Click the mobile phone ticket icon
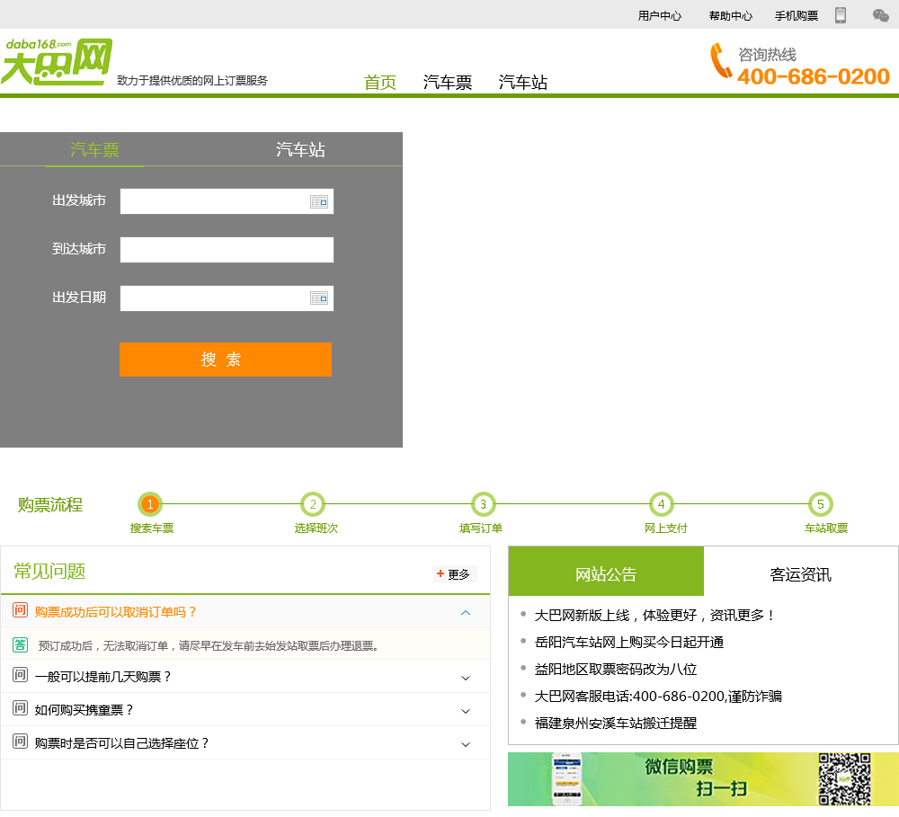The height and width of the screenshot is (817, 899). pyautogui.click(x=841, y=15)
